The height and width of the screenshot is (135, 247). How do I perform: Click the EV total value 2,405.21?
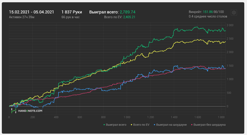click(129, 17)
